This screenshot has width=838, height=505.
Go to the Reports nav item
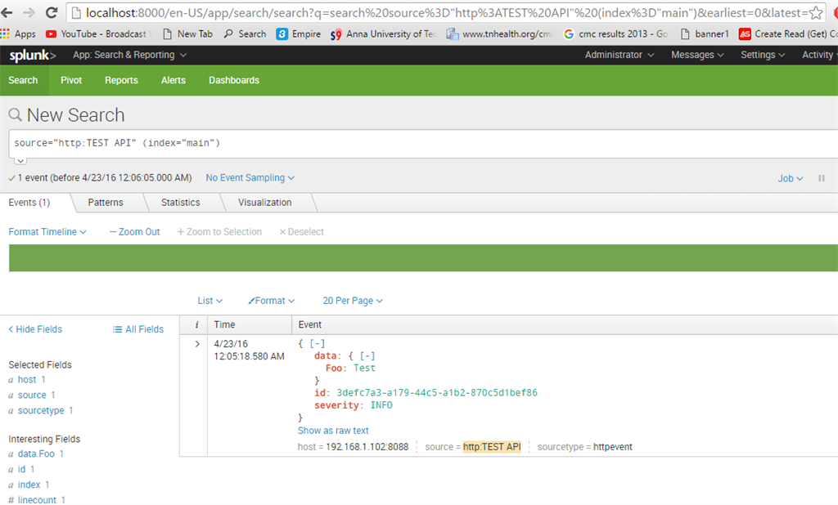[121, 80]
